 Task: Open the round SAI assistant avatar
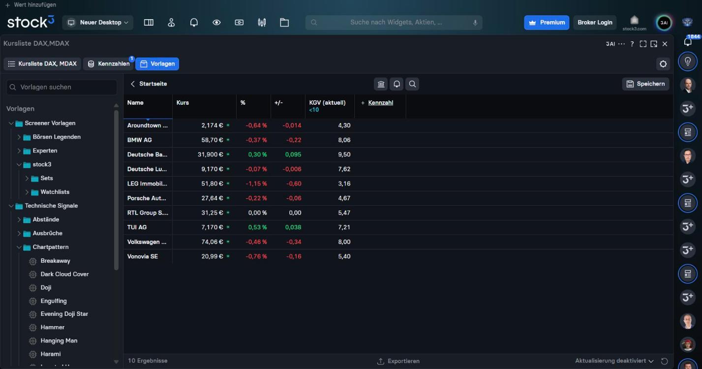pos(664,23)
